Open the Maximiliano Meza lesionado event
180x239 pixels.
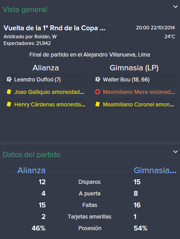click(x=134, y=92)
